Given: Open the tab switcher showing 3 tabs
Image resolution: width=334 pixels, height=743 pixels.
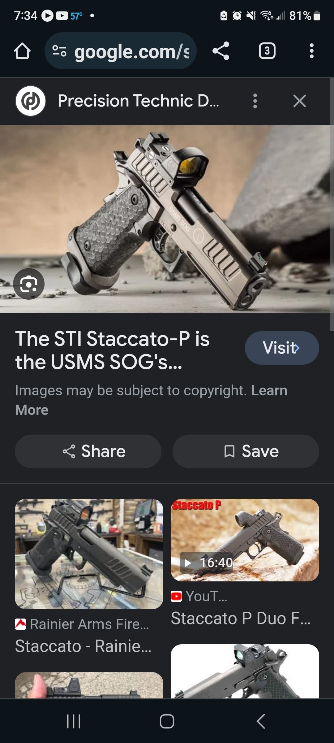Looking at the screenshot, I should 267,51.
